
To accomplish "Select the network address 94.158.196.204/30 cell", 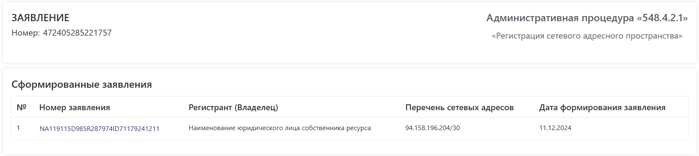I will pos(432,128).
